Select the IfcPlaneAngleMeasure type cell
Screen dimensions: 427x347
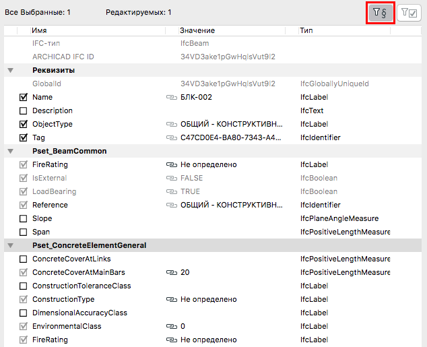[x=339, y=218]
